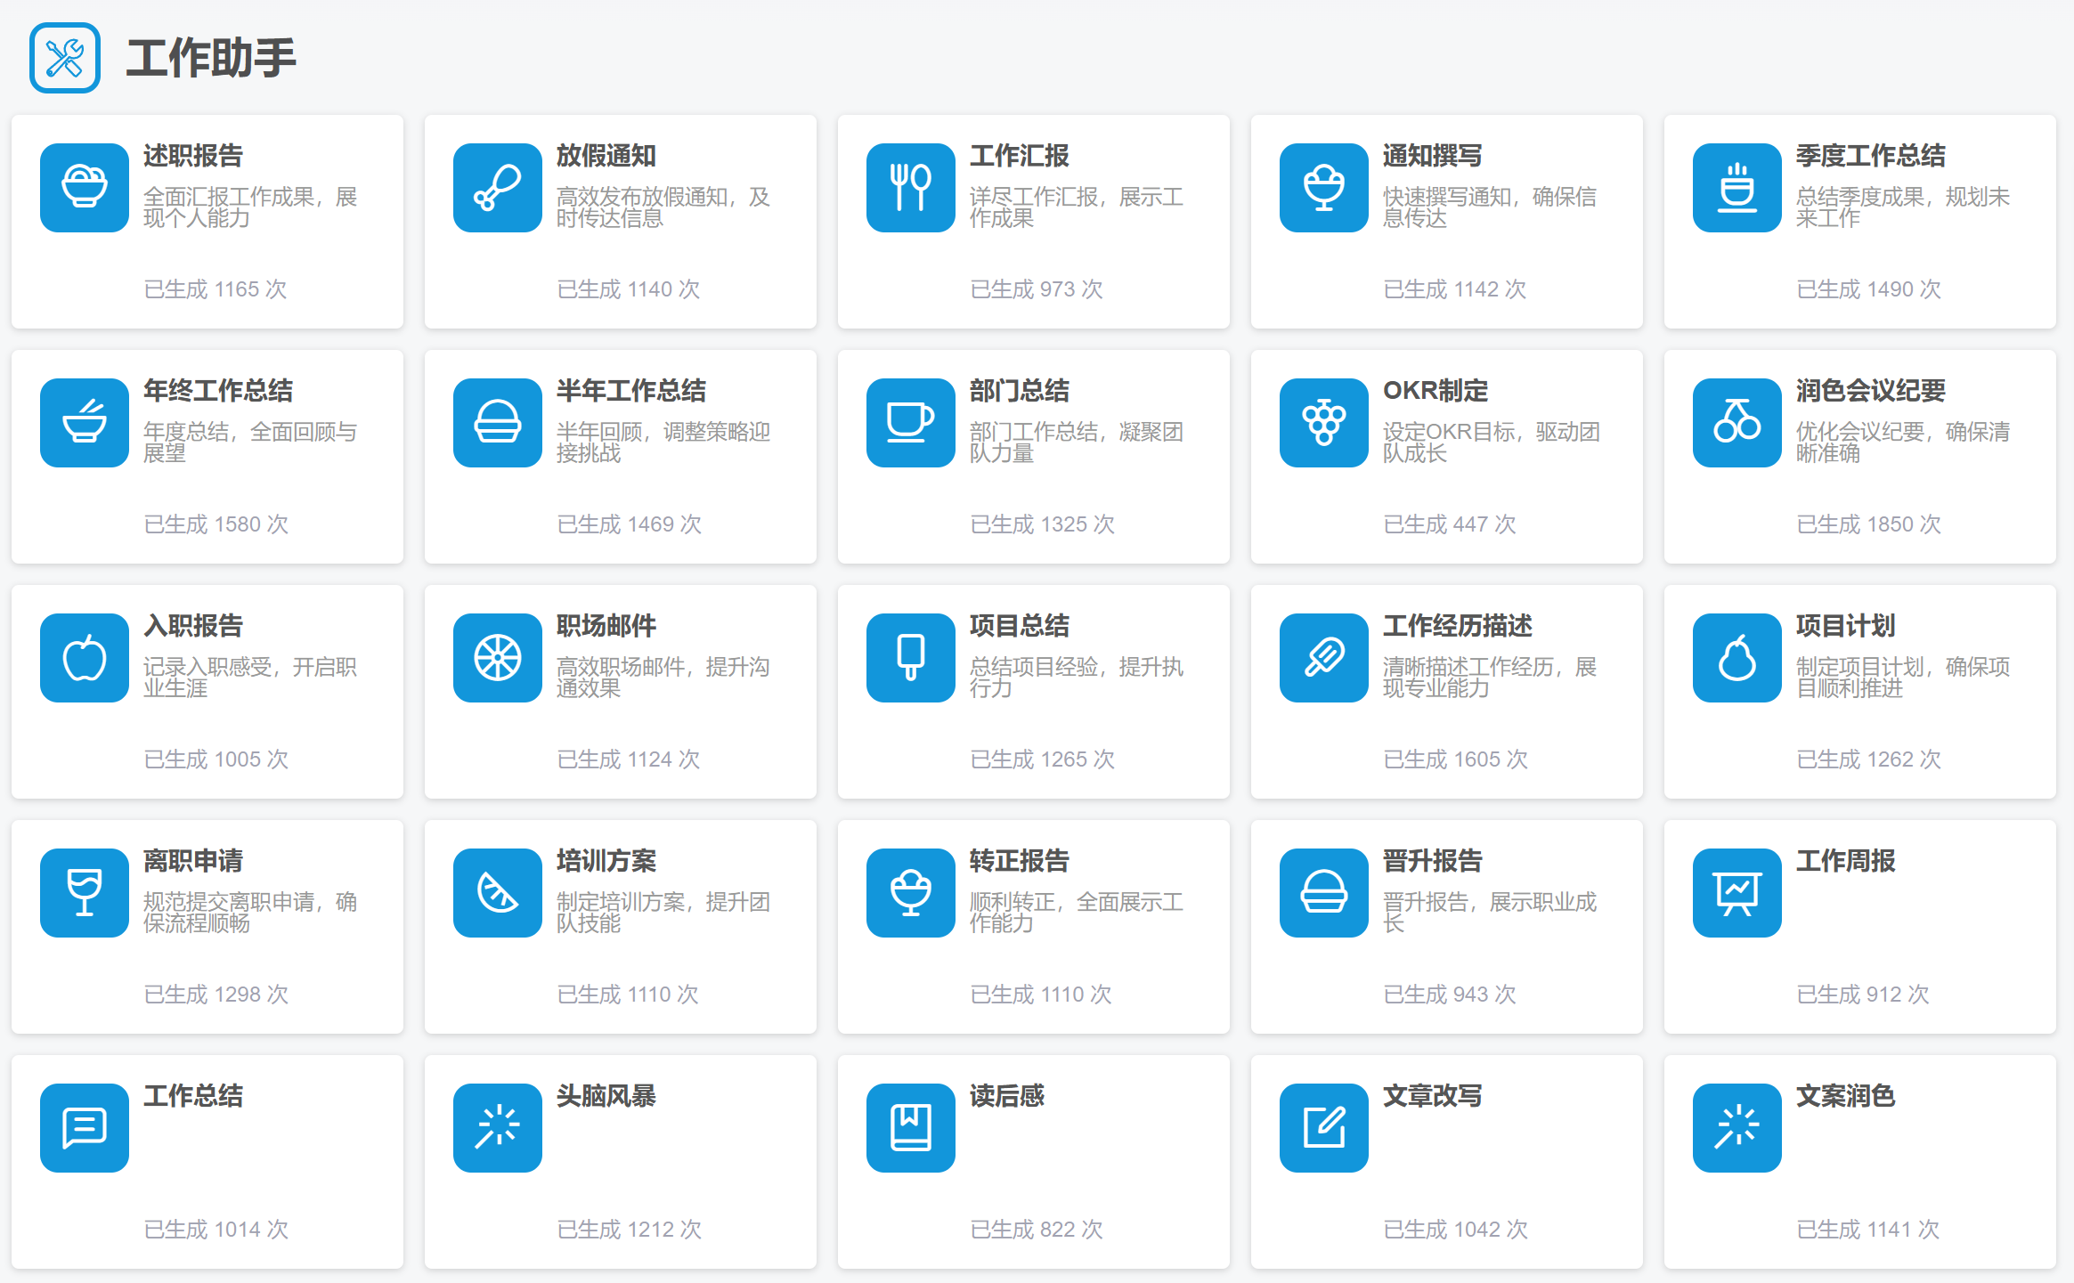The height and width of the screenshot is (1283, 2074).
Task: Open the 工作经历描述 title
Action: (x=1457, y=626)
